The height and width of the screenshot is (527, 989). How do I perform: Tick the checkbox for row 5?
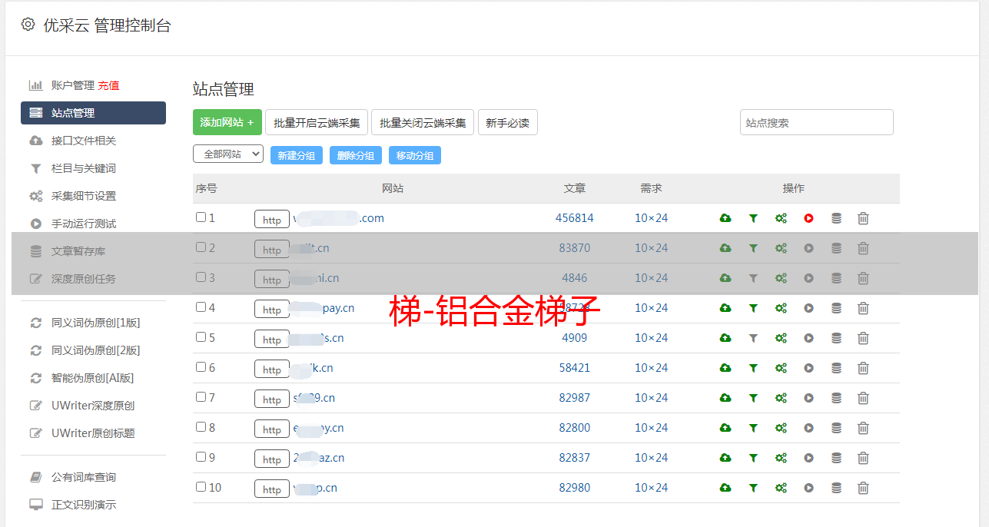tap(201, 337)
